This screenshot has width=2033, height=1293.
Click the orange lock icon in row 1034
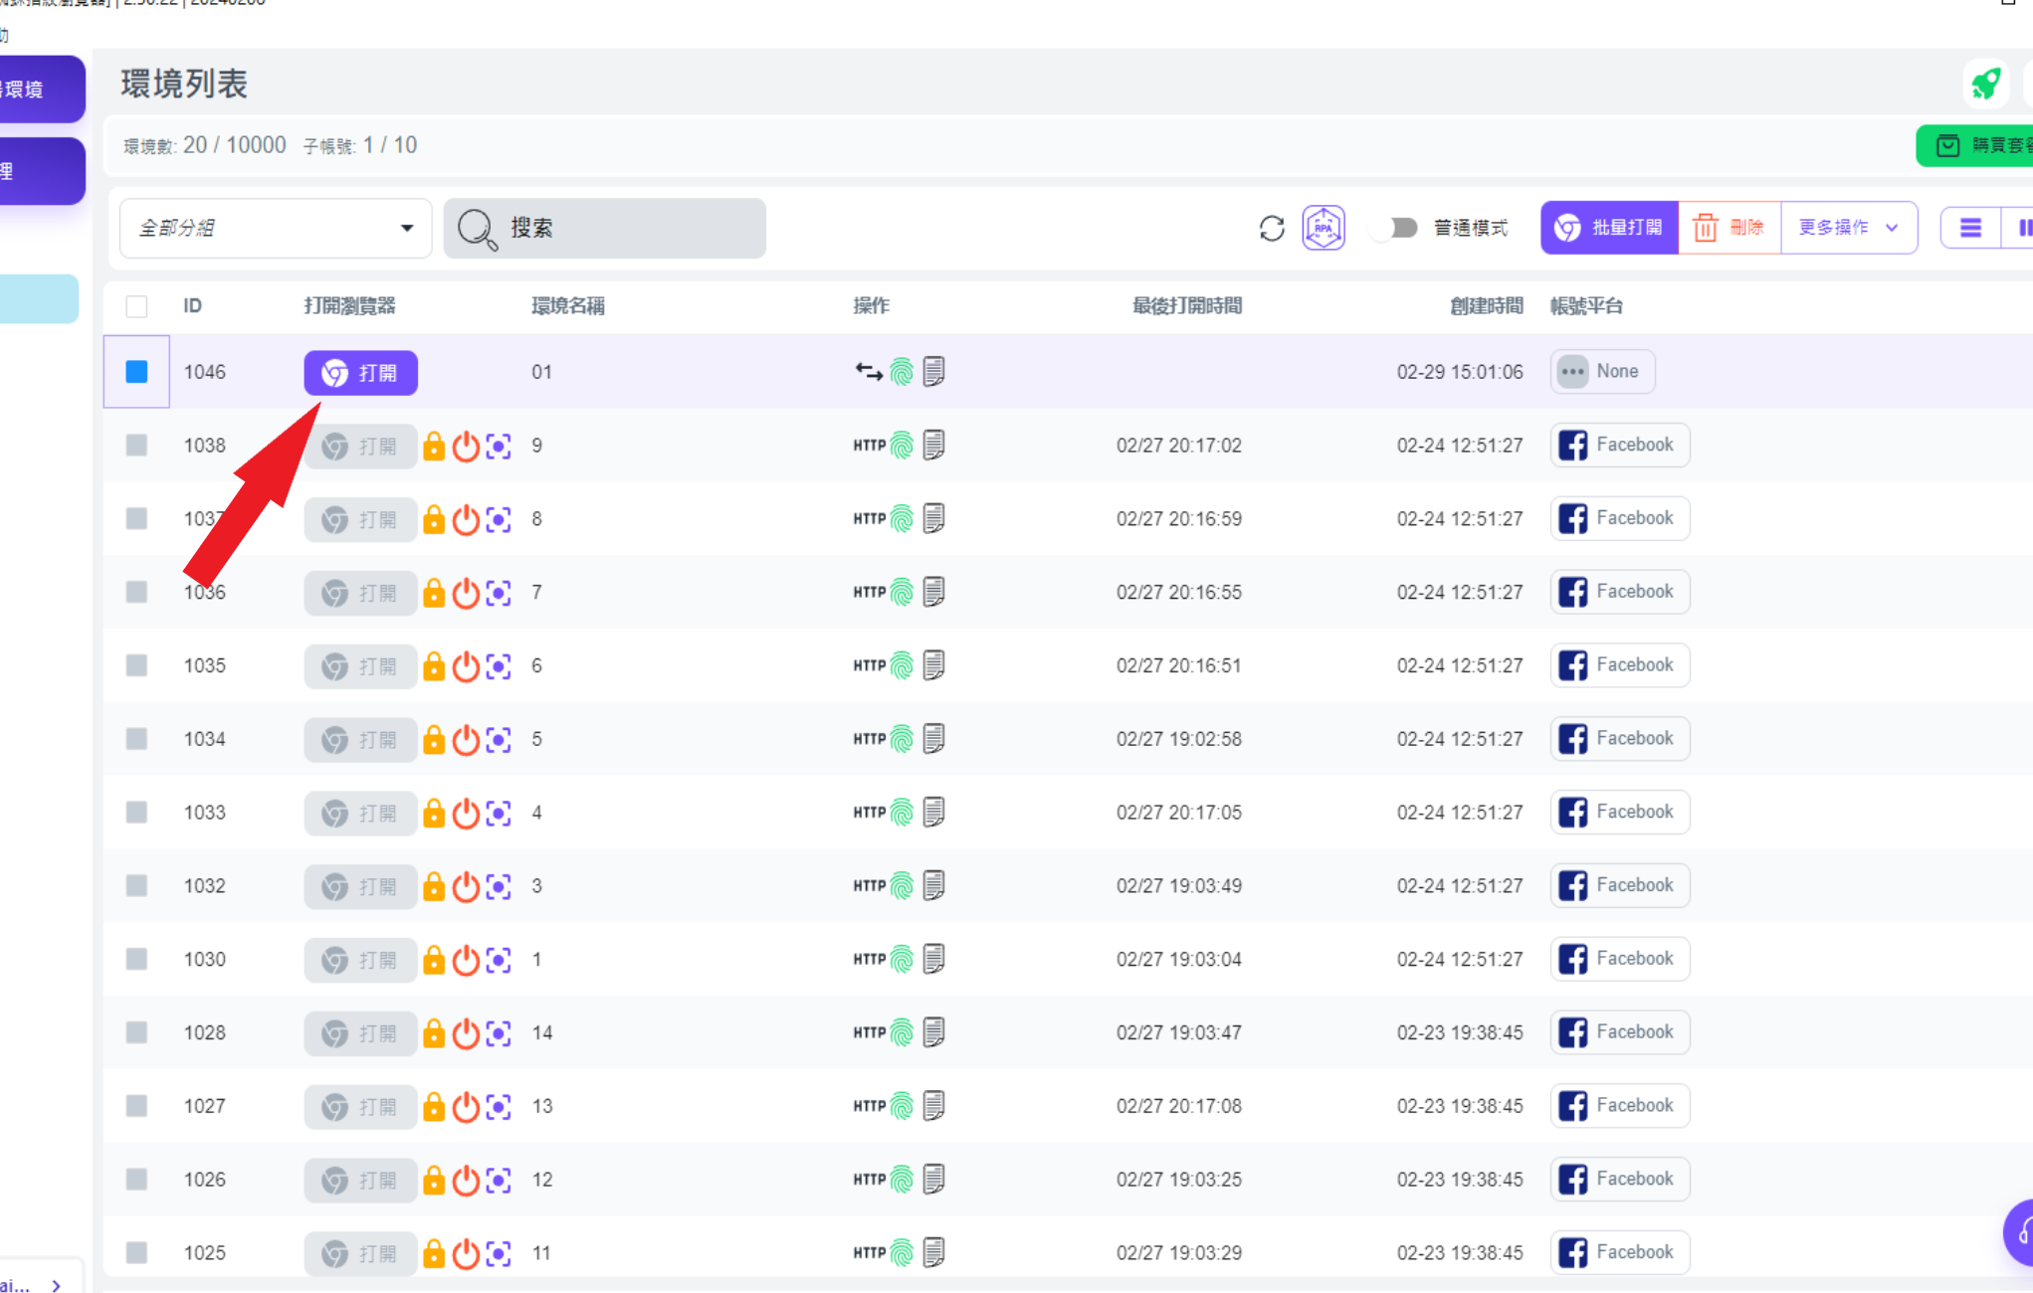(x=434, y=740)
